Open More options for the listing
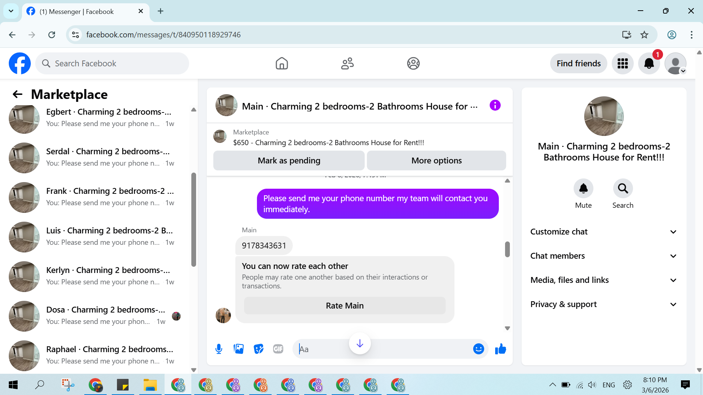Viewport: 703px width, 395px height. pos(436,160)
